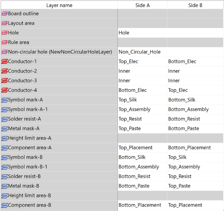The image size is (224, 211).
Task: Click the Conductor-4 layer icon
Action: pyautogui.click(x=4, y=90)
